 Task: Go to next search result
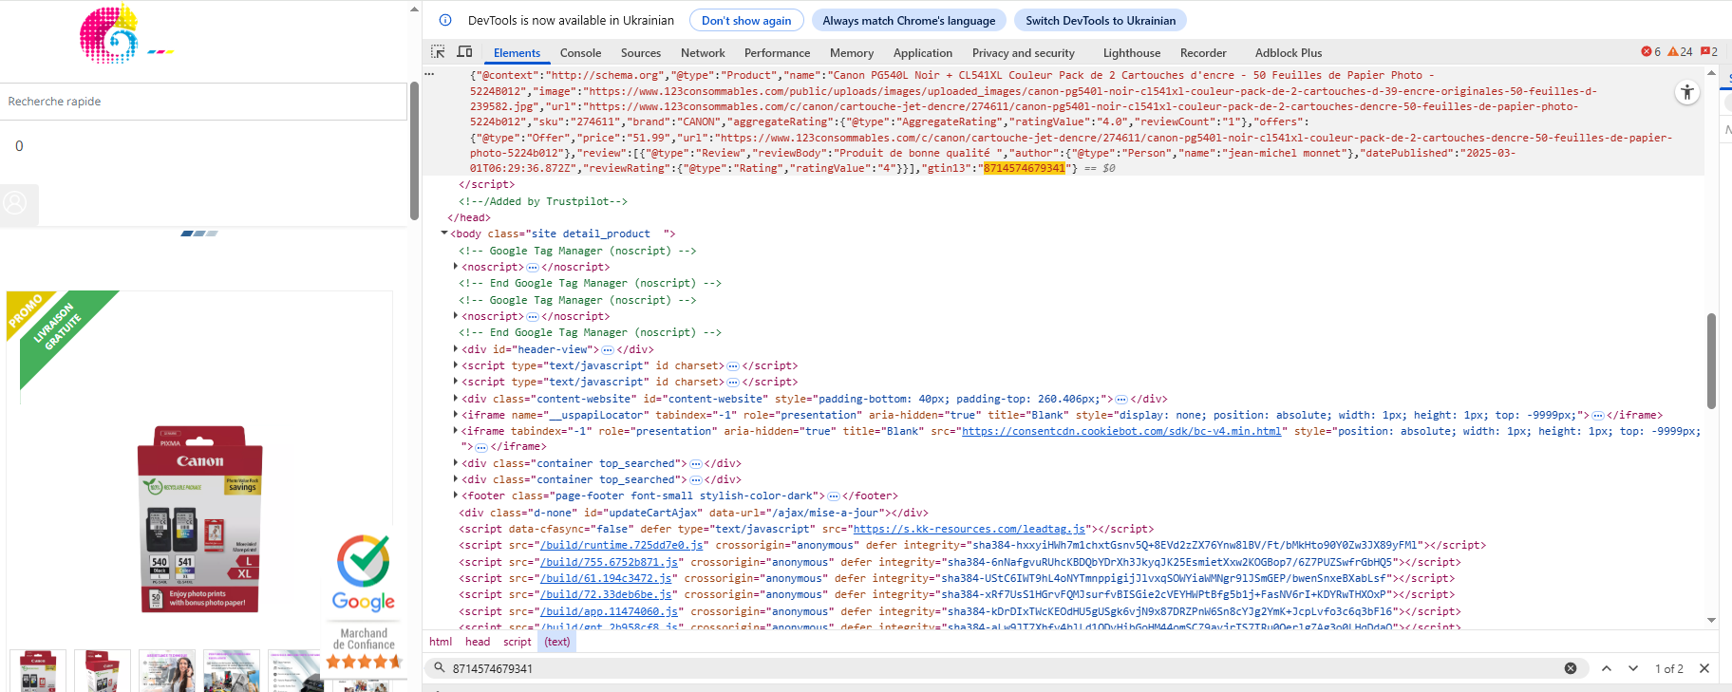(x=1633, y=668)
